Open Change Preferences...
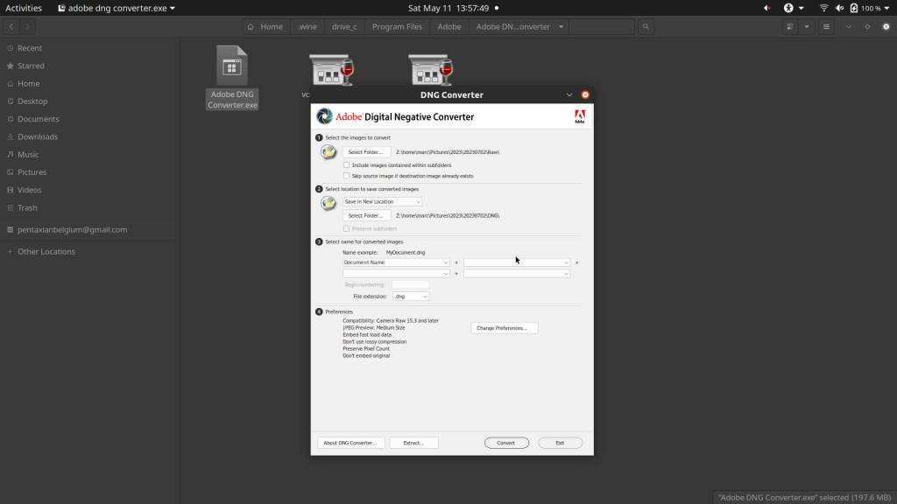The image size is (897, 504). pyautogui.click(x=504, y=328)
